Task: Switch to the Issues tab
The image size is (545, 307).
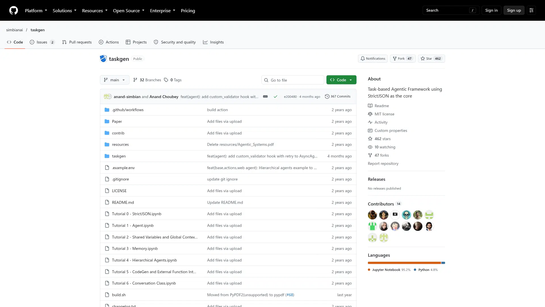Action: 42,42
